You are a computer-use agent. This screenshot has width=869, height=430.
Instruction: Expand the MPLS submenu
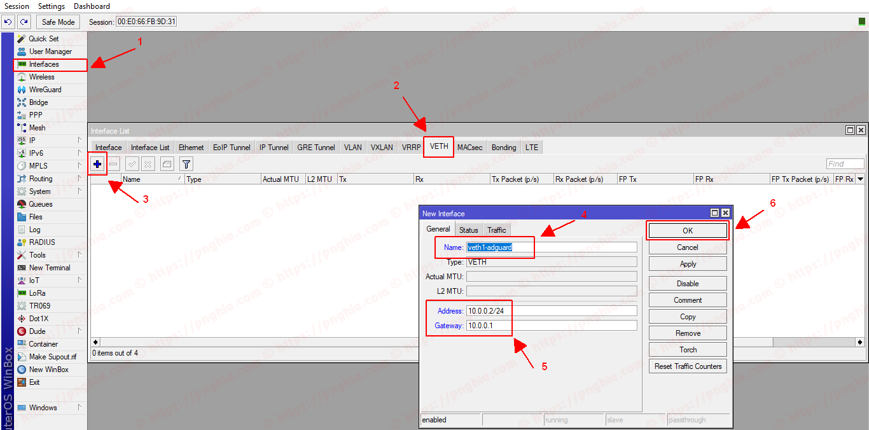tap(80, 165)
